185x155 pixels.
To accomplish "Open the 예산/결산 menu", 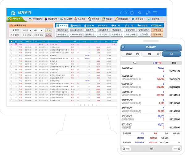I will coord(67,19).
